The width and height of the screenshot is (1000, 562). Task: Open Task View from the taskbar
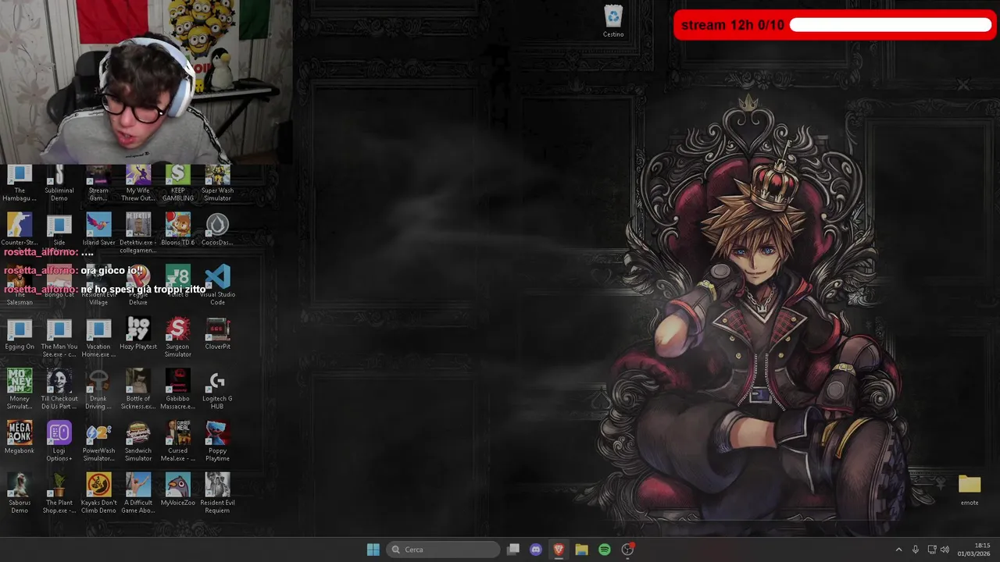pyautogui.click(x=513, y=550)
